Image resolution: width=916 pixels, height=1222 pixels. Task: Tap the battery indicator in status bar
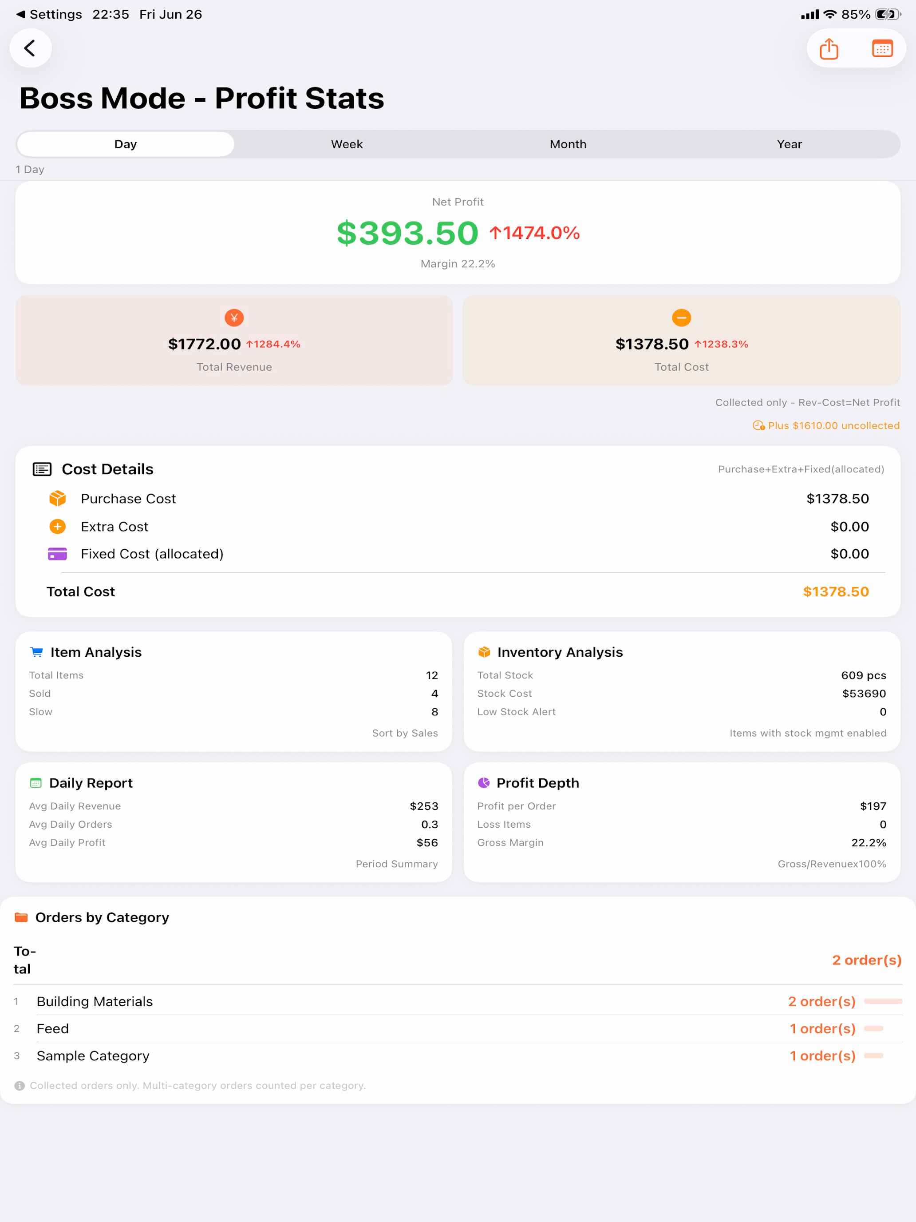pos(887,14)
